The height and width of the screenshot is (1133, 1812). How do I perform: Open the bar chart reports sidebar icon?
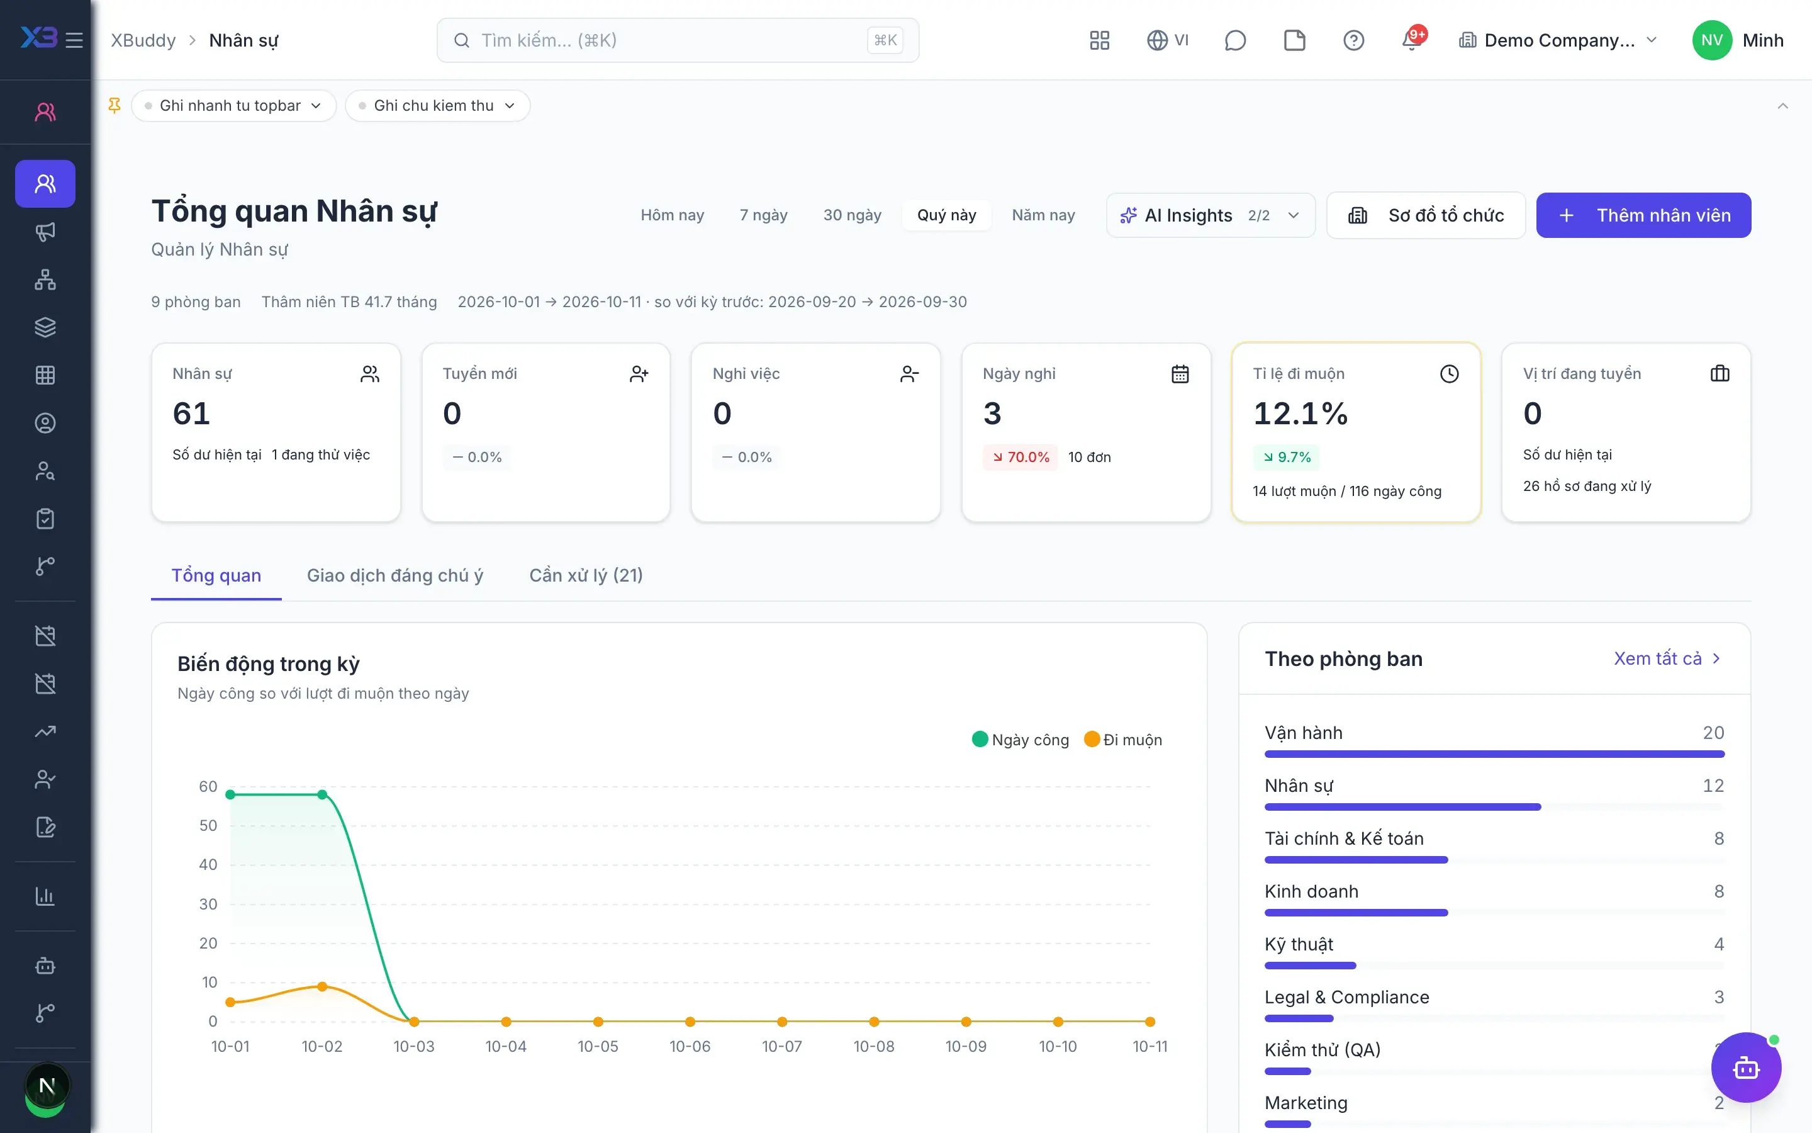45,896
